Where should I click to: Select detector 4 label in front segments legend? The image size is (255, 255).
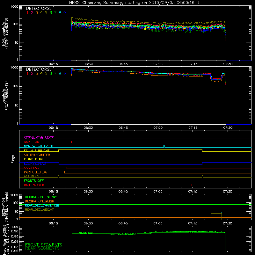41,13
